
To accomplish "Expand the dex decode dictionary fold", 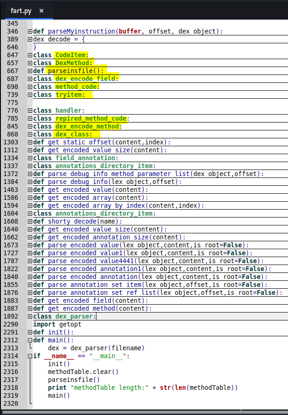I will 30,40.
